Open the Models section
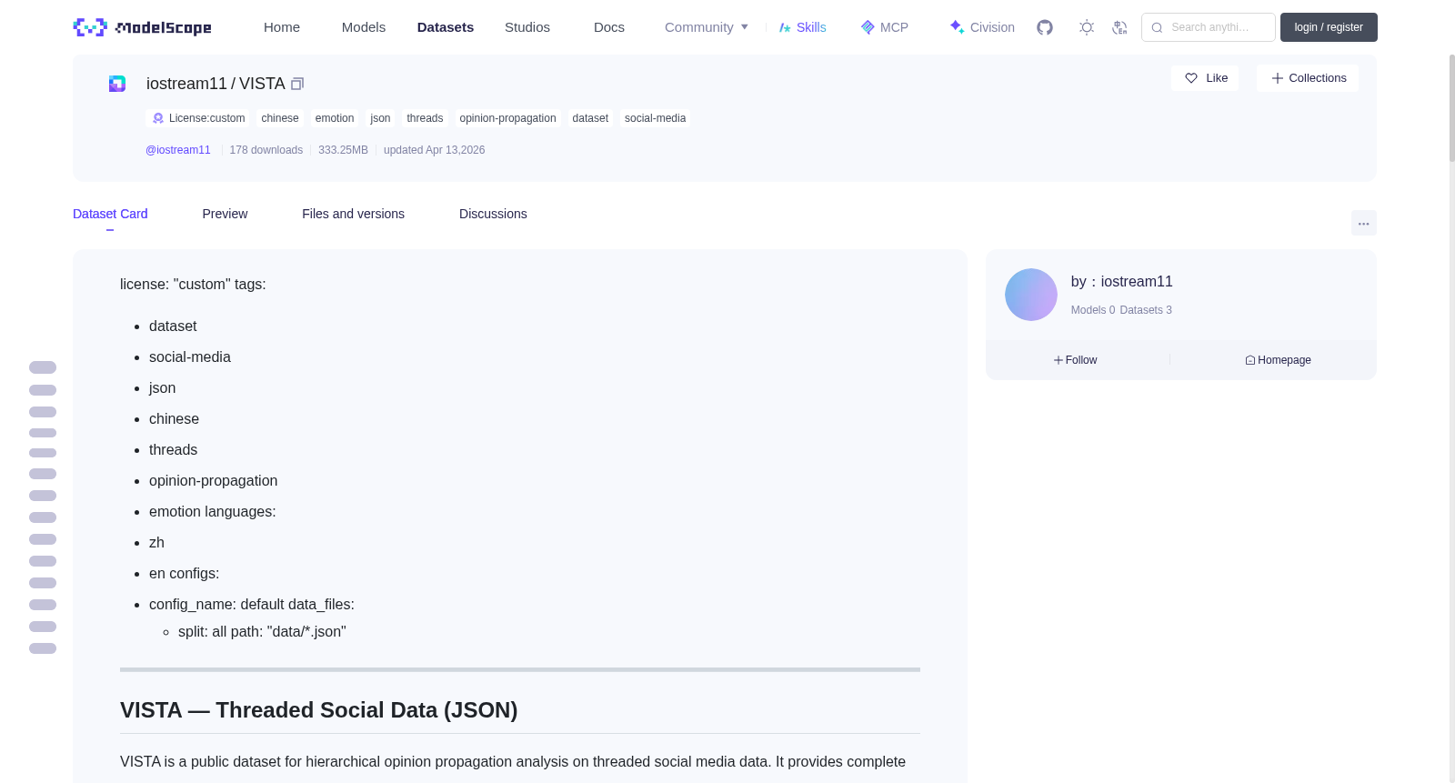The height and width of the screenshot is (783, 1455). coord(364,27)
